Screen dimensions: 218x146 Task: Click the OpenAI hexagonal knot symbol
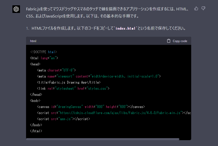tap(16, 9)
